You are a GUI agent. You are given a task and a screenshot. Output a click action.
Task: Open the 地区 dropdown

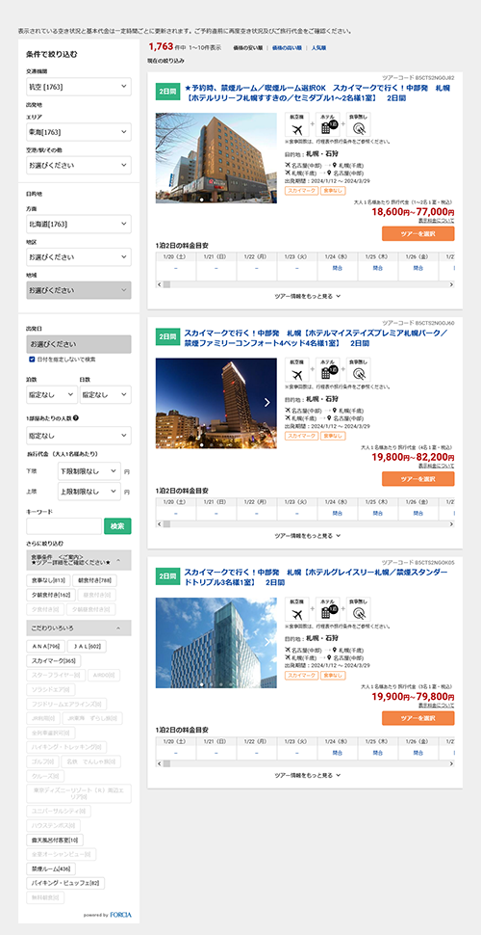pos(79,257)
